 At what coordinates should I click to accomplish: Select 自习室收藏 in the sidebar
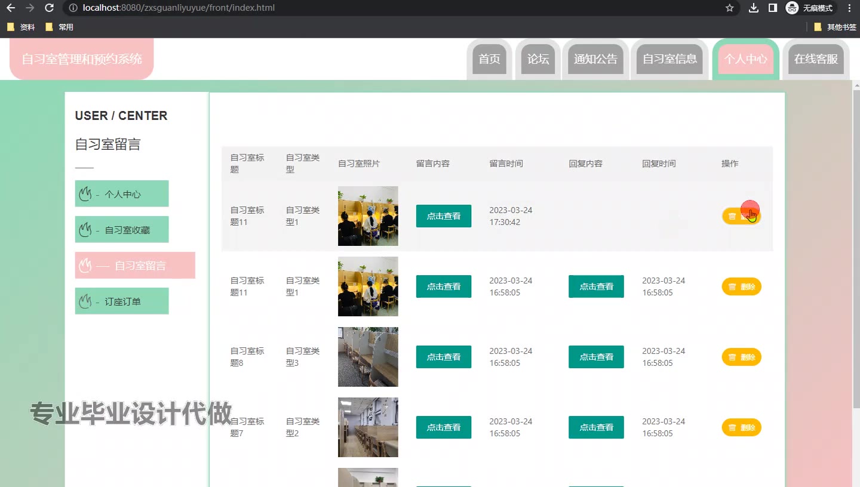point(122,230)
